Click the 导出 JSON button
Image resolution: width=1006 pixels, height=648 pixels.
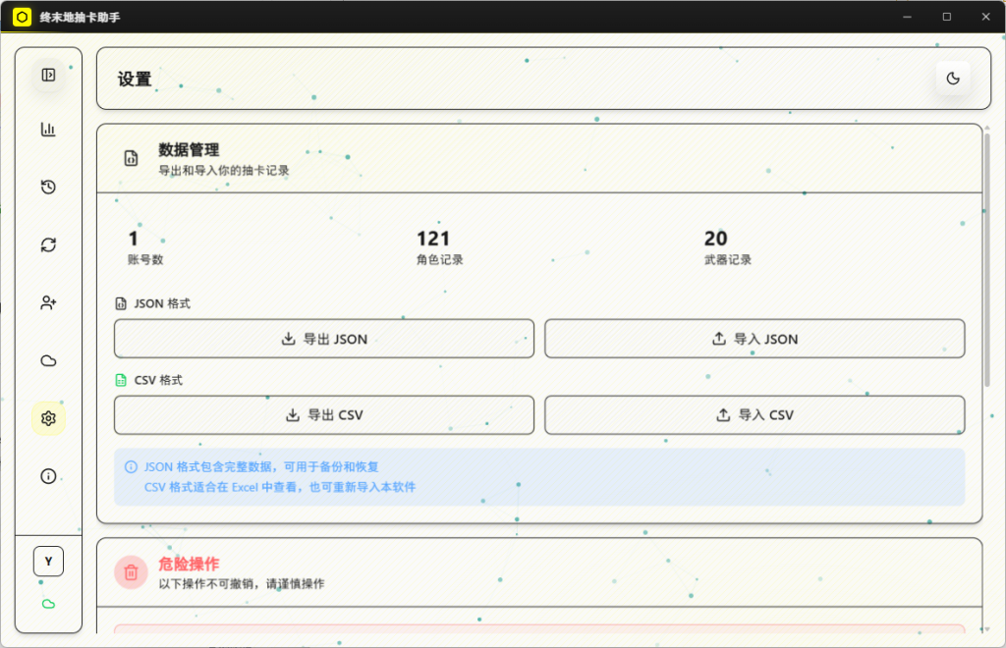(x=324, y=339)
